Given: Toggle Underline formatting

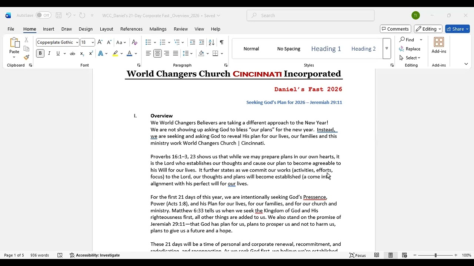Looking at the screenshot, I should click(x=58, y=54).
